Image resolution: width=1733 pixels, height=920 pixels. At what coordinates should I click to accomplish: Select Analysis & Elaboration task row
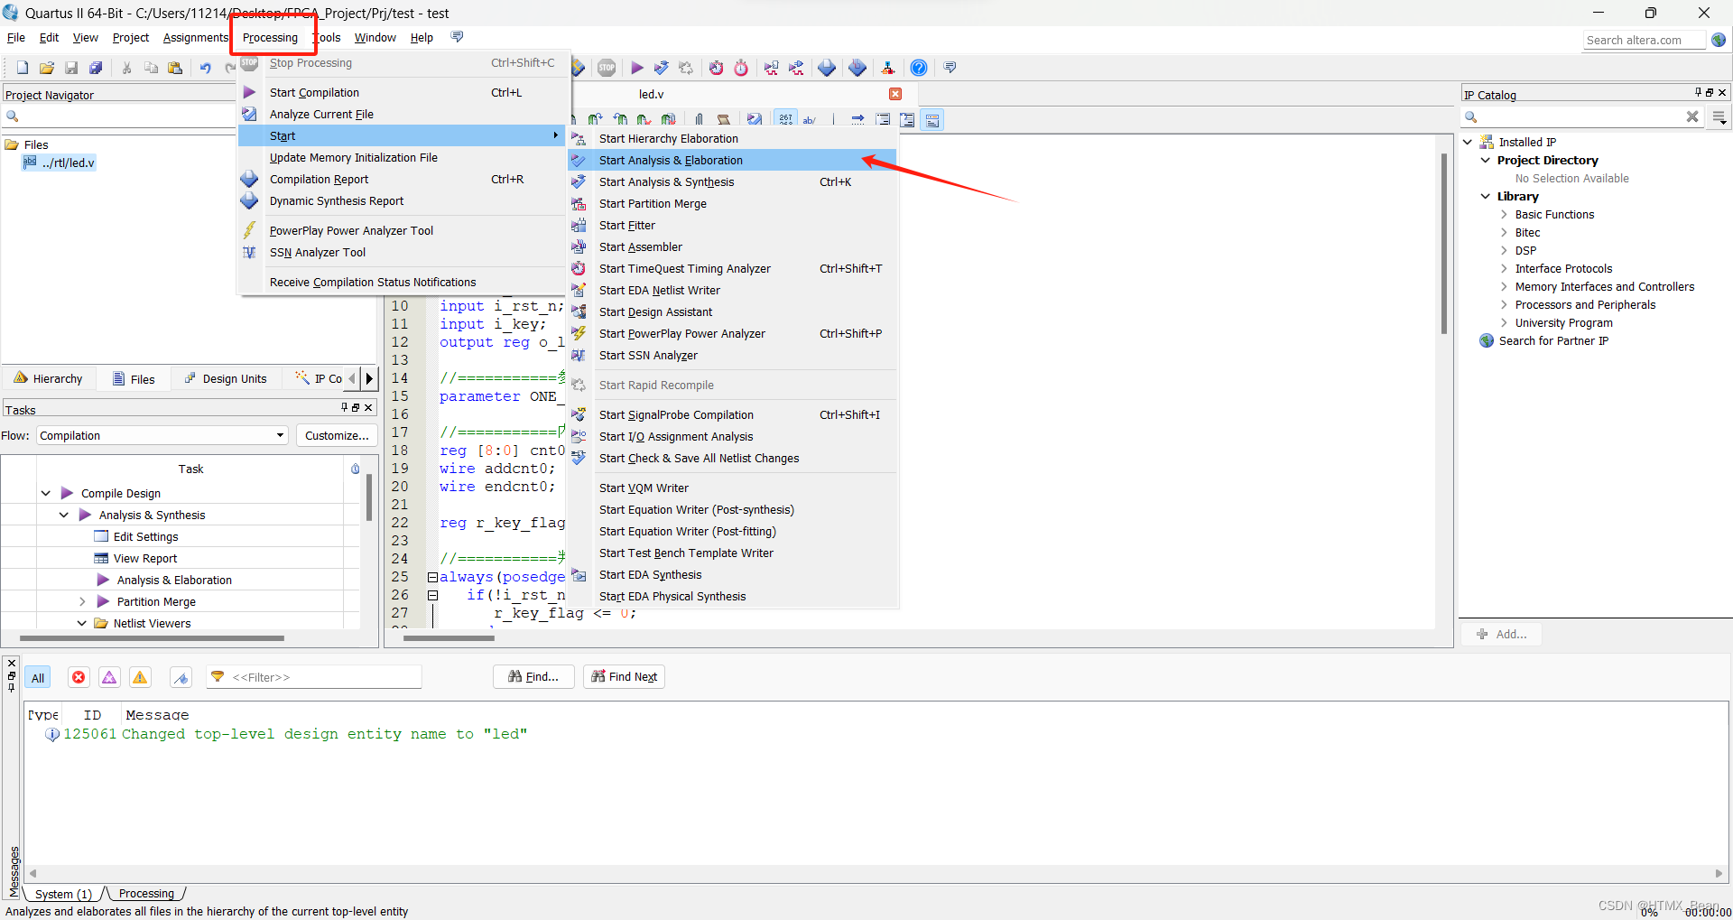pos(174,580)
